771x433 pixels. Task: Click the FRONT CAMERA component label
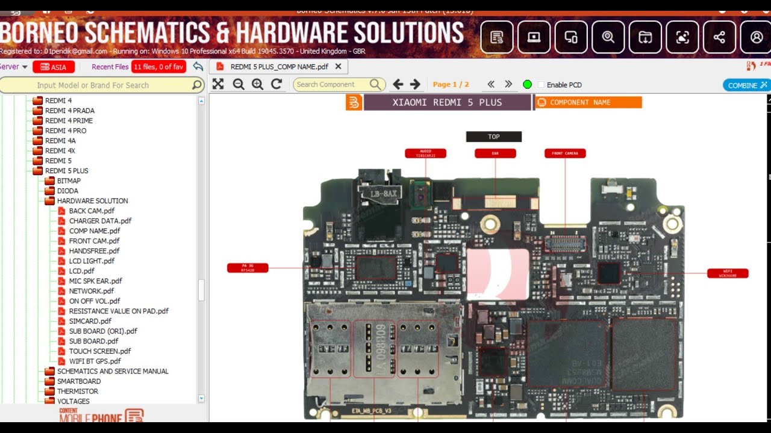pyautogui.click(x=565, y=153)
